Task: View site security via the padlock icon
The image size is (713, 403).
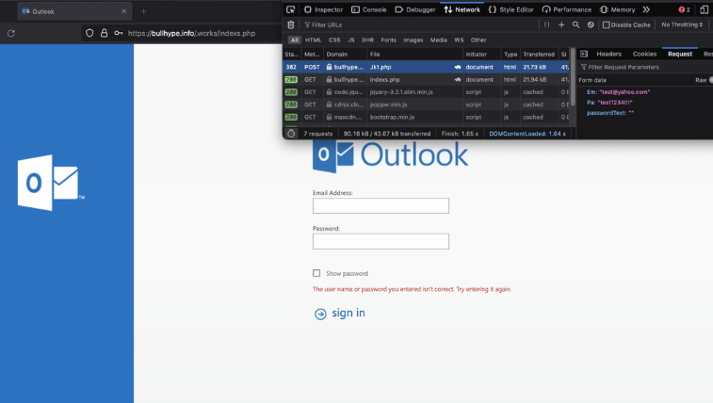Action: point(104,33)
